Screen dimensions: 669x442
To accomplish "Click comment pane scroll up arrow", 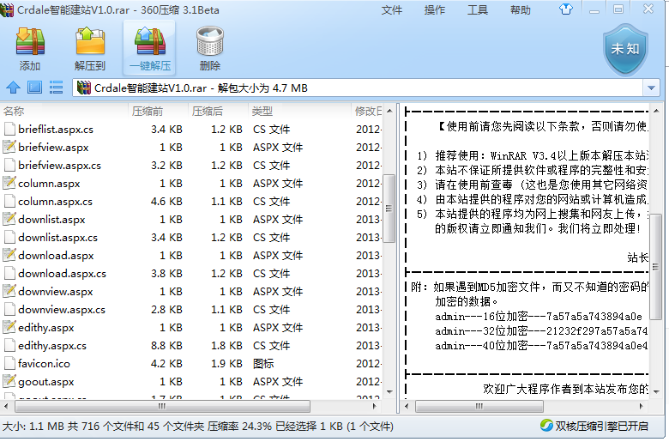I will coord(656,111).
